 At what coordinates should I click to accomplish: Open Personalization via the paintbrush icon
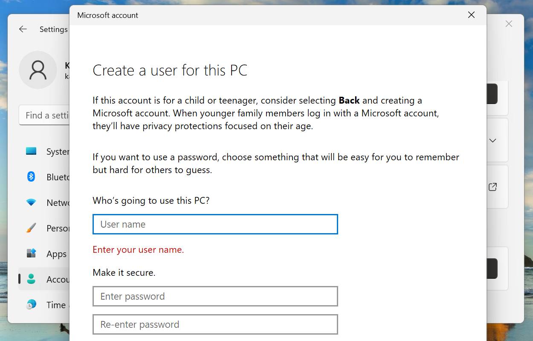31,228
